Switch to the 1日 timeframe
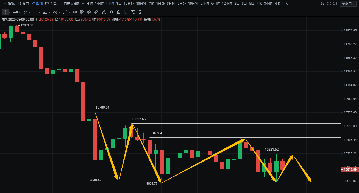Screen dimensions: 359x193 pyautogui.click(x=119, y=4)
